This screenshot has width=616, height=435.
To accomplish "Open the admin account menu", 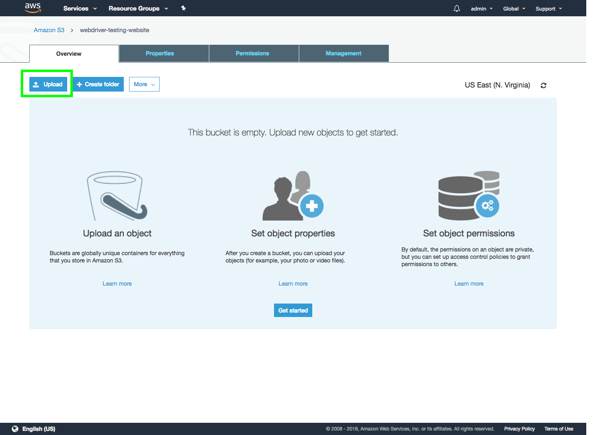I will click(482, 9).
